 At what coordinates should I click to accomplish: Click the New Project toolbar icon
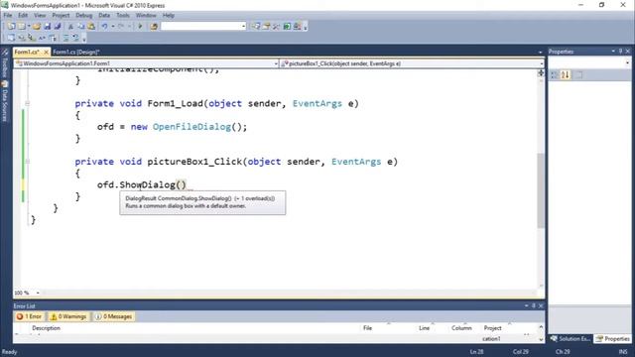[x=11, y=27]
